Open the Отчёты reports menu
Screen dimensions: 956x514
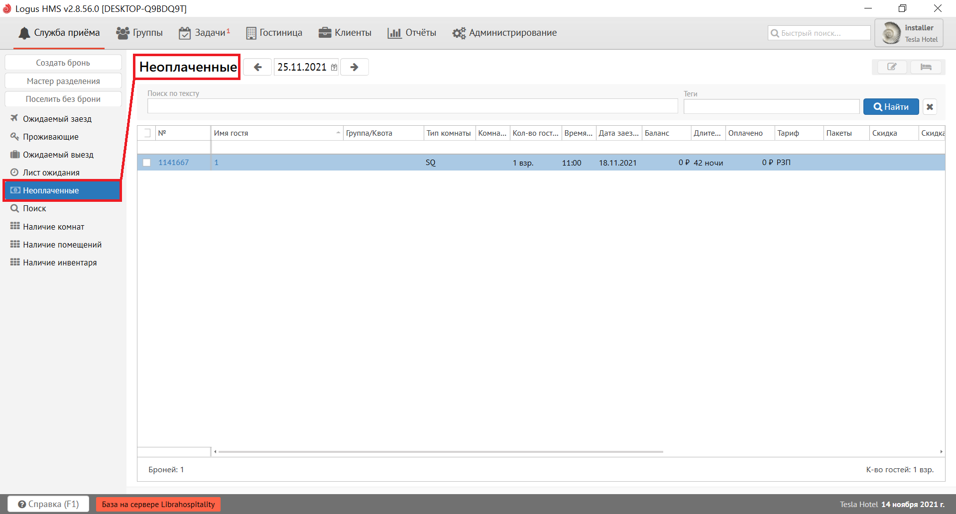[x=412, y=33]
